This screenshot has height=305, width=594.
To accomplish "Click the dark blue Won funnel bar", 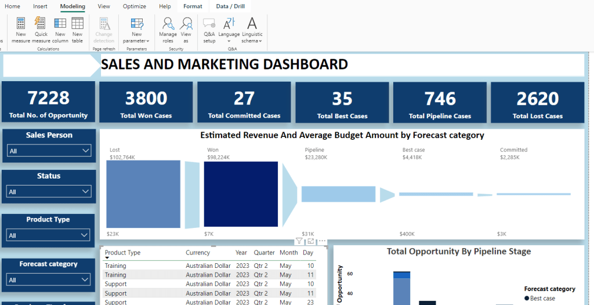I will (241, 194).
